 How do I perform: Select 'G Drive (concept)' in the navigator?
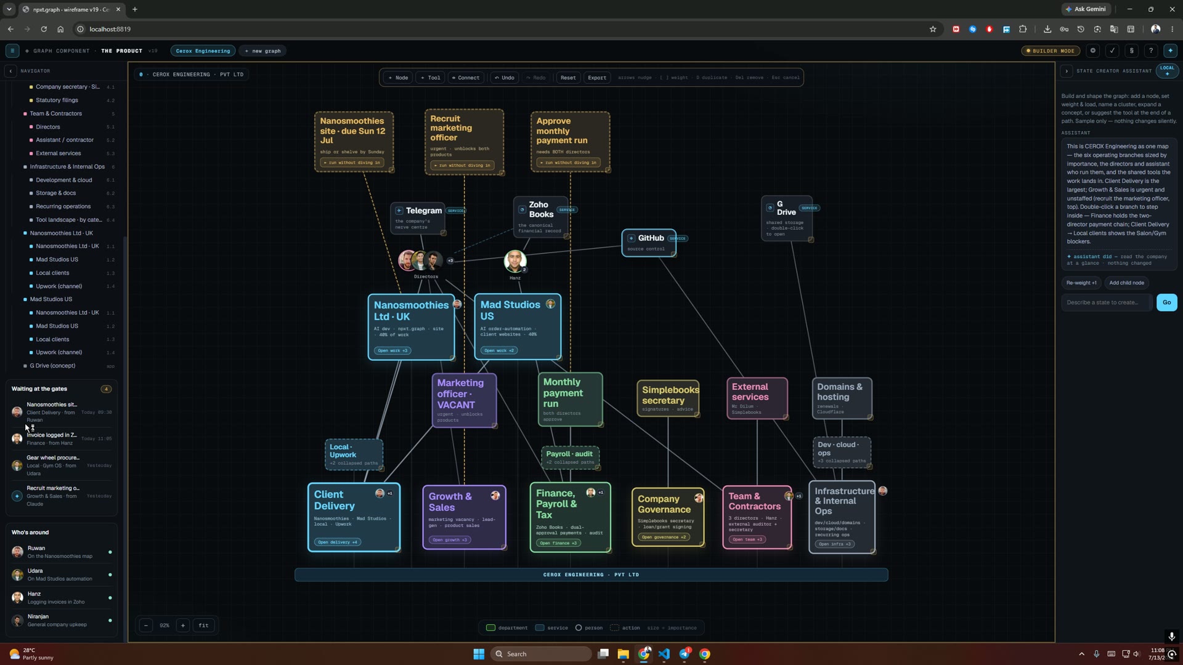click(x=52, y=366)
